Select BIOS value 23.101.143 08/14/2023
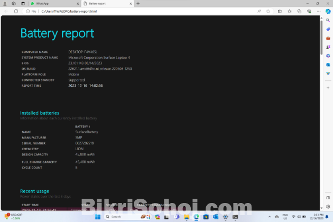This screenshot has width=333, height=222. (x=85, y=63)
